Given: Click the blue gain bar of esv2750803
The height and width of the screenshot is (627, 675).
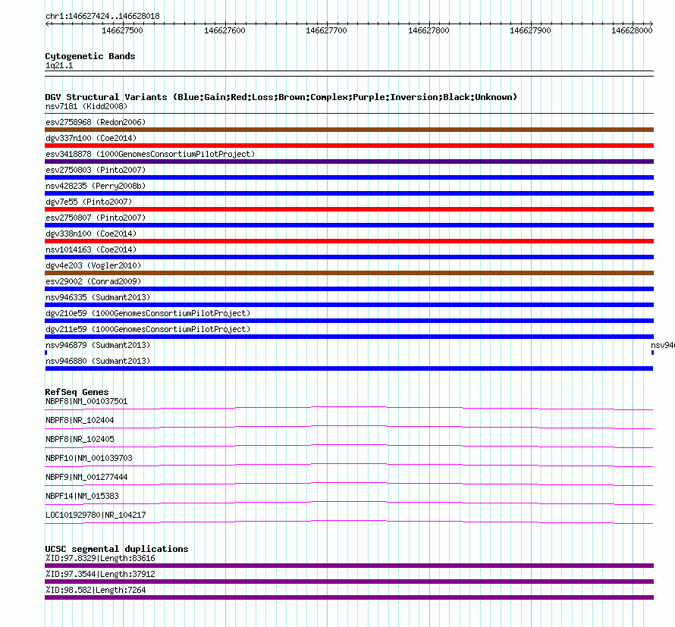Looking at the screenshot, I should (x=349, y=177).
